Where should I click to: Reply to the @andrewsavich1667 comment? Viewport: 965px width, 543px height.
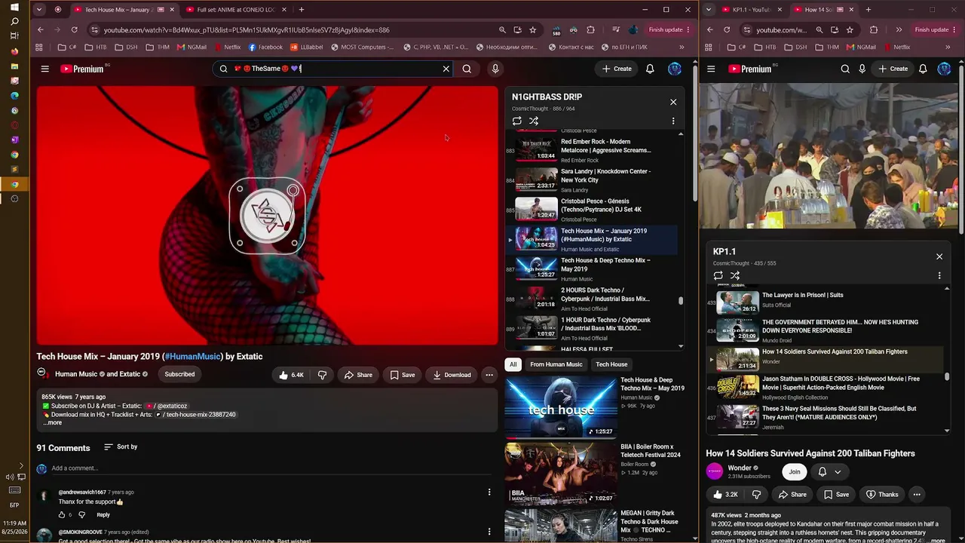pos(103,515)
